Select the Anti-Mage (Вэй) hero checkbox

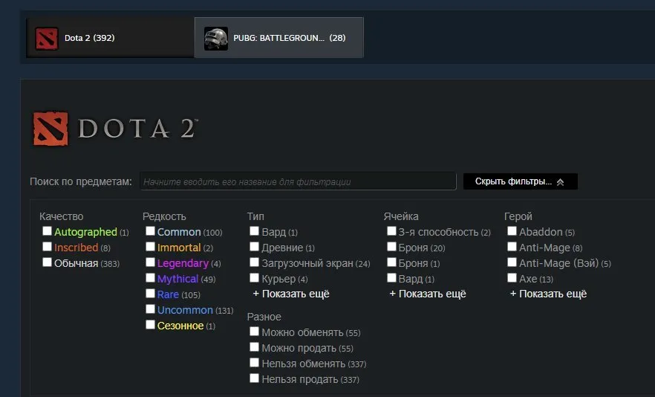pyautogui.click(x=512, y=262)
